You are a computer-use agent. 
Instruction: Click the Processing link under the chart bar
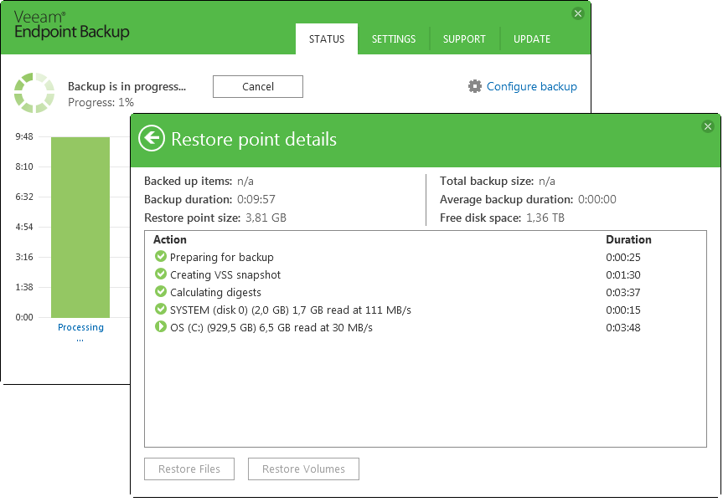click(x=80, y=327)
